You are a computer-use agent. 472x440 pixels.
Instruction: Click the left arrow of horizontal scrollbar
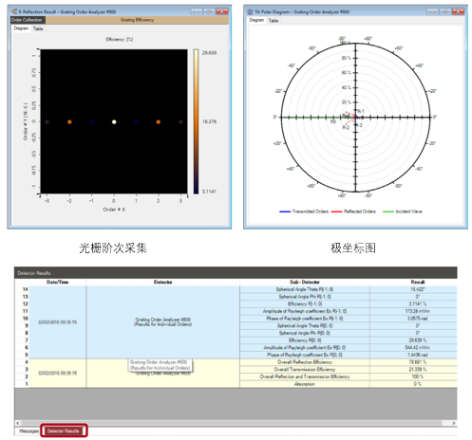pos(18,423)
